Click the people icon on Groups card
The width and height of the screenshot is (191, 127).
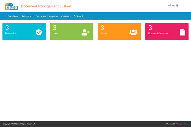(133, 32)
